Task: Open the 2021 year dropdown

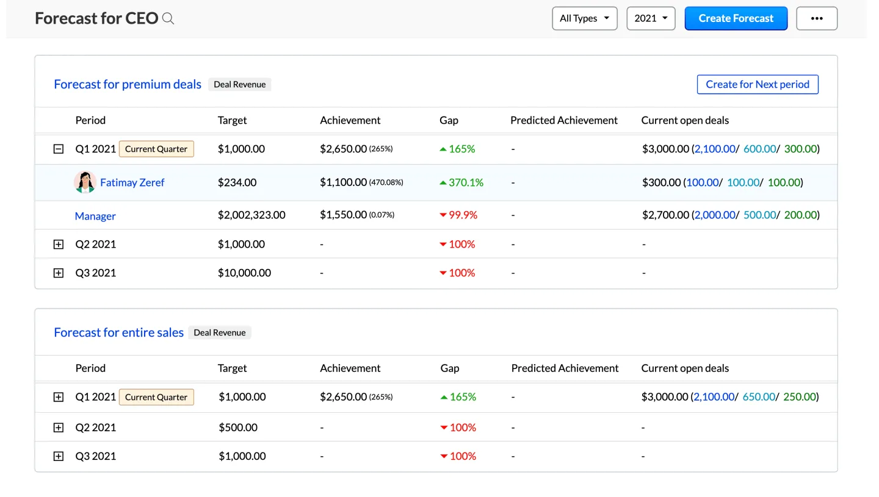Action: click(x=651, y=18)
